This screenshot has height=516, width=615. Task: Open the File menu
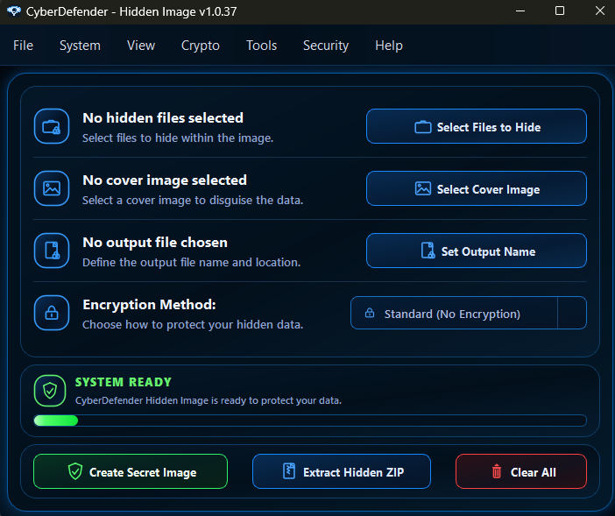[x=23, y=46]
